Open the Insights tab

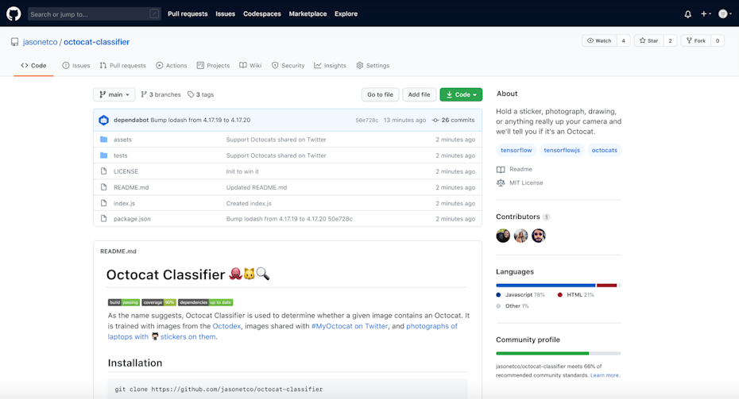330,66
